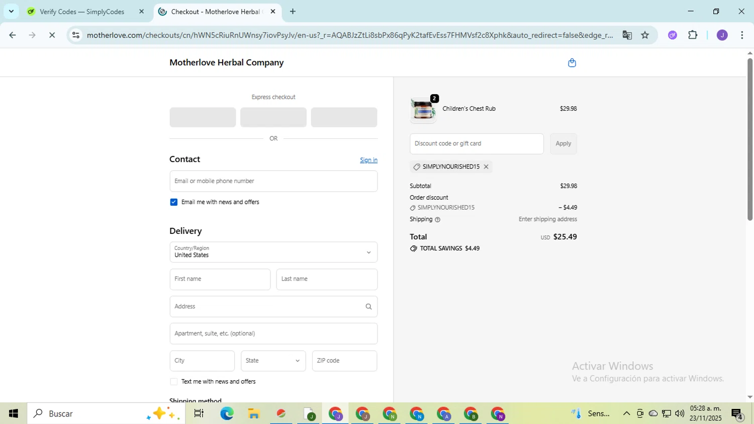Open the weather widget on the taskbar
This screenshot has width=754, height=424.
click(591, 413)
